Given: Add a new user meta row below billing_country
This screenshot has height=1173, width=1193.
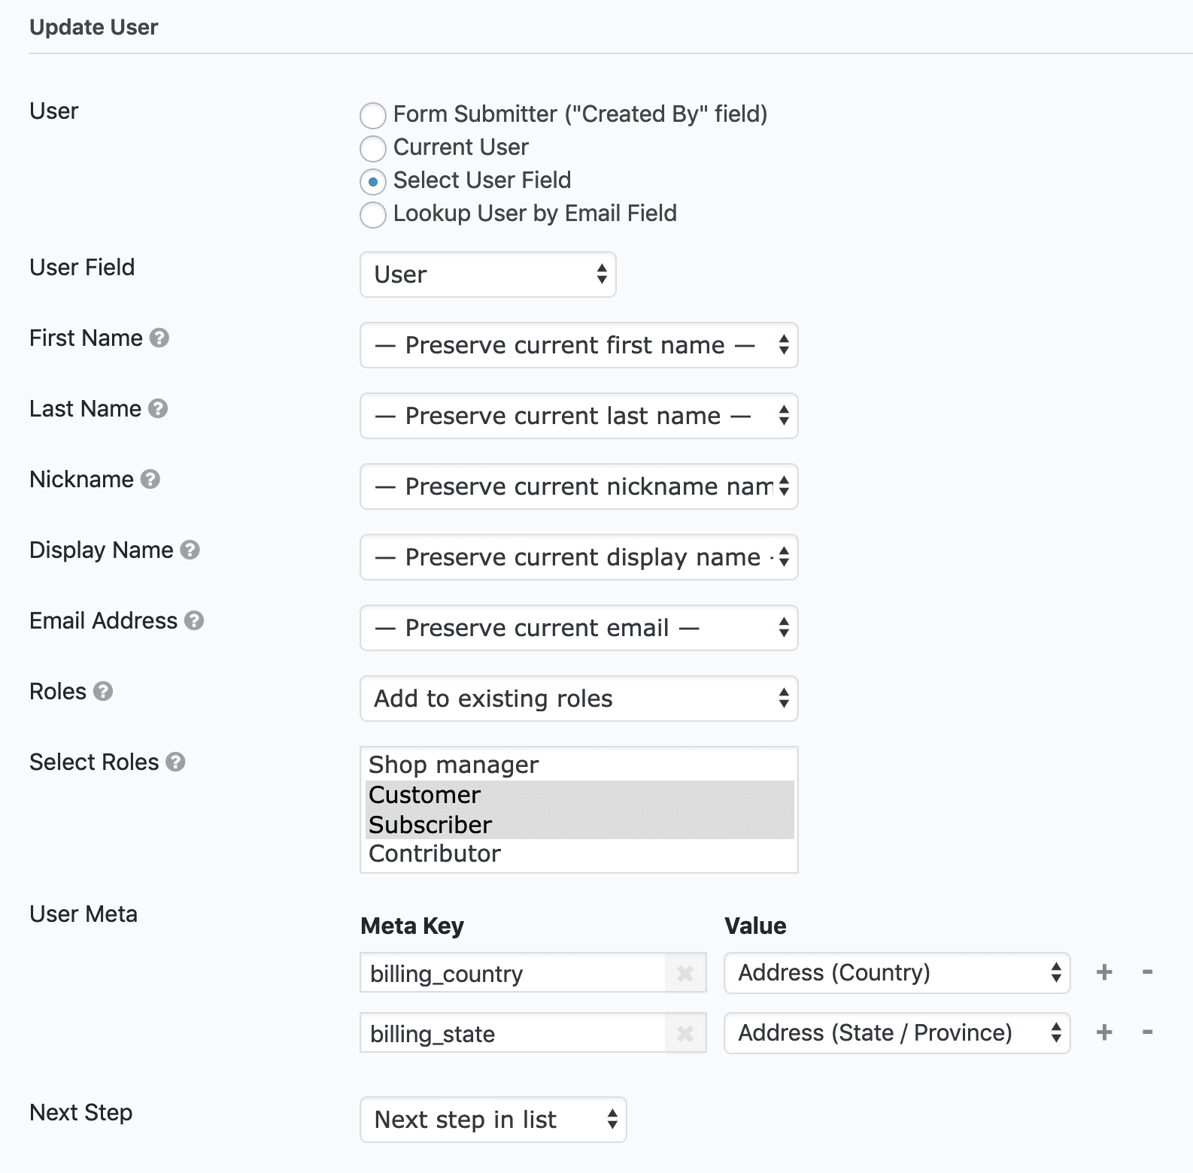Looking at the screenshot, I should pyautogui.click(x=1104, y=971).
